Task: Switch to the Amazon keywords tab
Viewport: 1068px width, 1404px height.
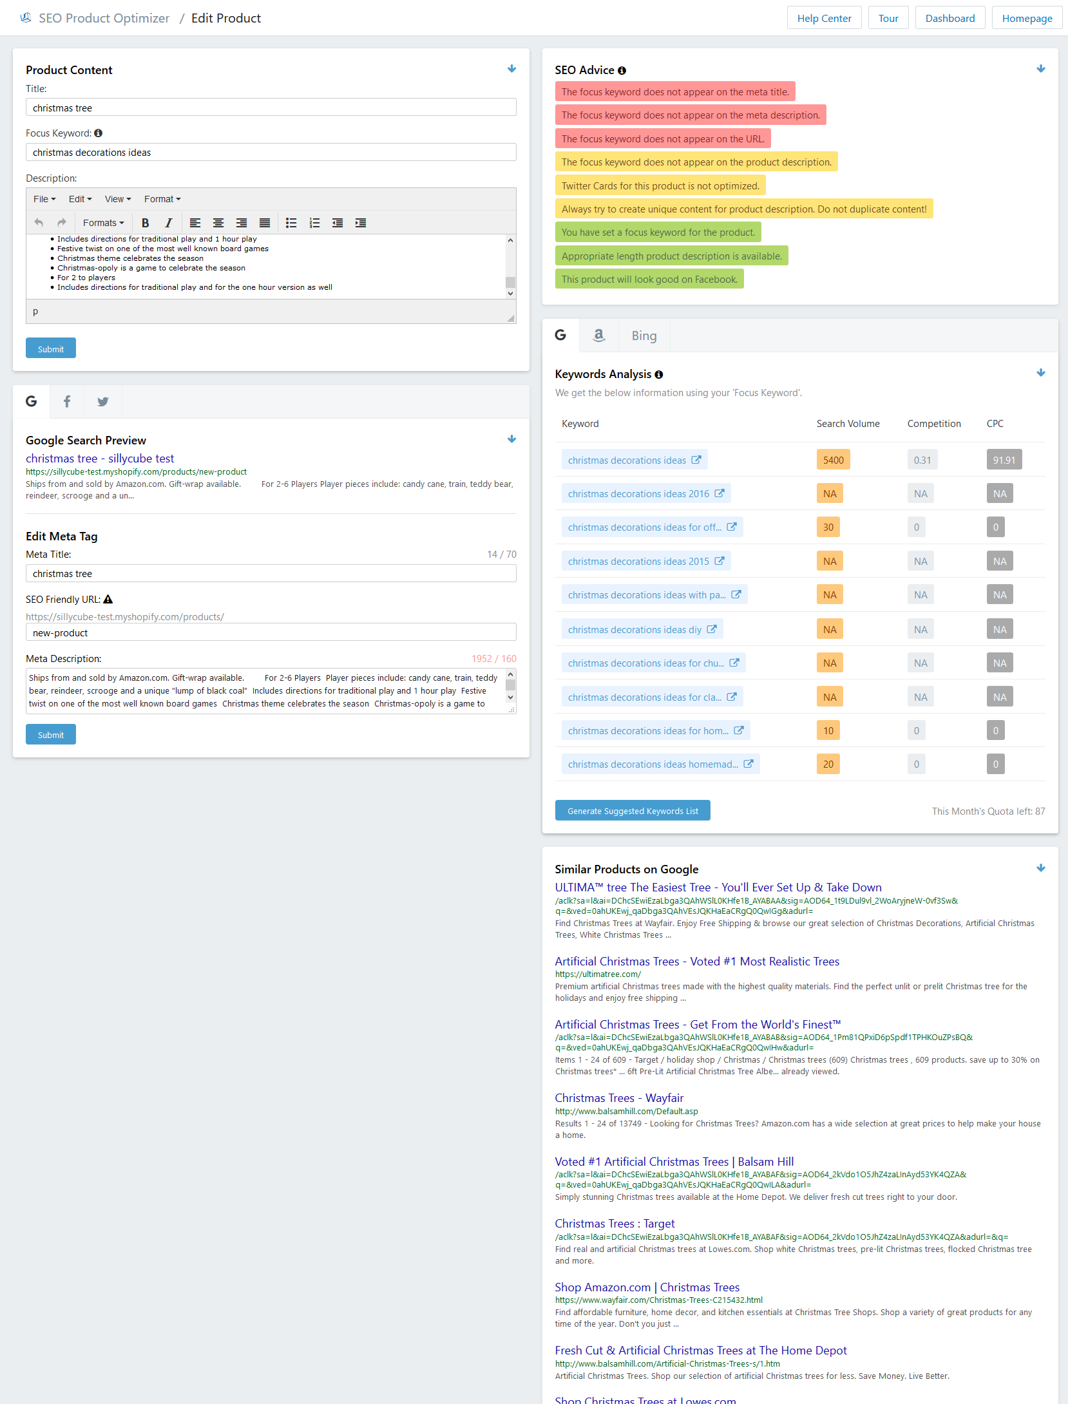Action: 599,336
